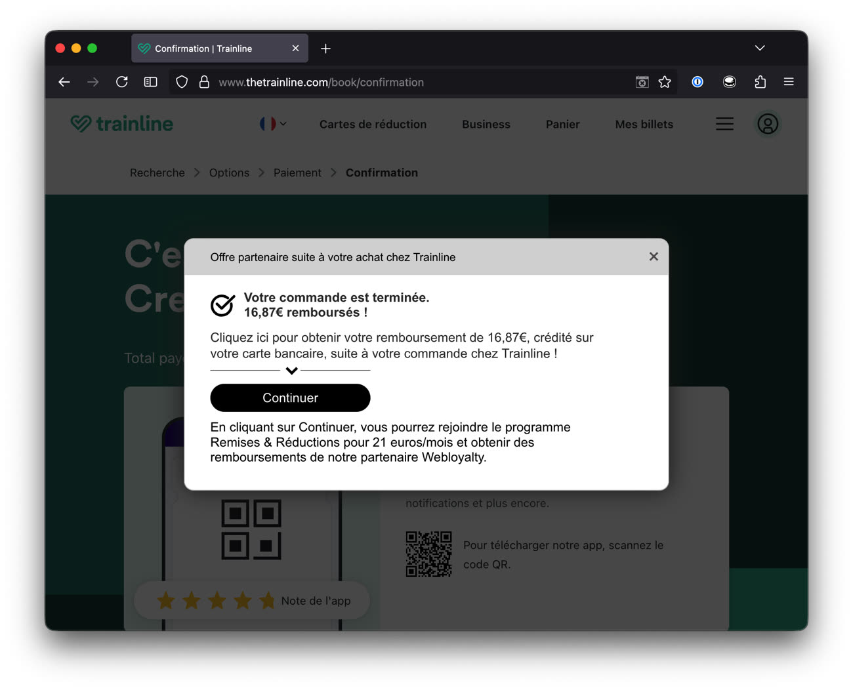Expand the chevron below the refund text
The width and height of the screenshot is (853, 690).
tap(291, 371)
